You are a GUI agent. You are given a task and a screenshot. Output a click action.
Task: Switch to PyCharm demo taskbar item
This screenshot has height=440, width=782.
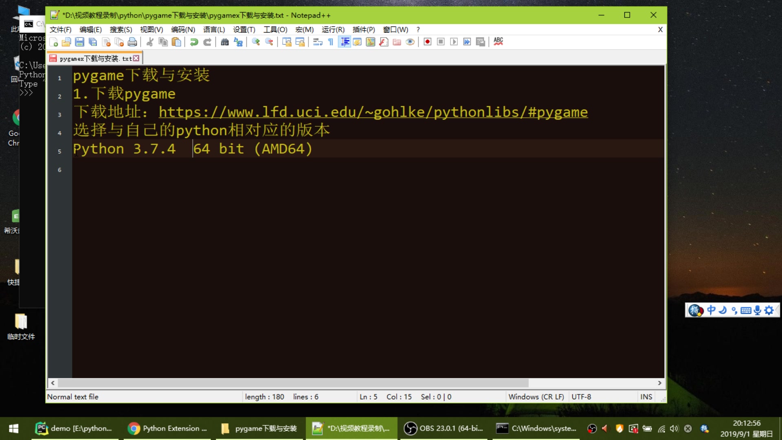(x=75, y=429)
